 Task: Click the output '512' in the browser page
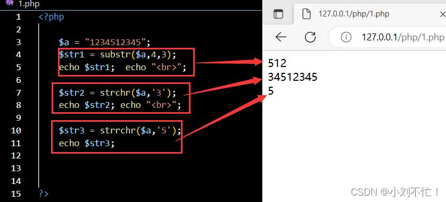click(277, 63)
